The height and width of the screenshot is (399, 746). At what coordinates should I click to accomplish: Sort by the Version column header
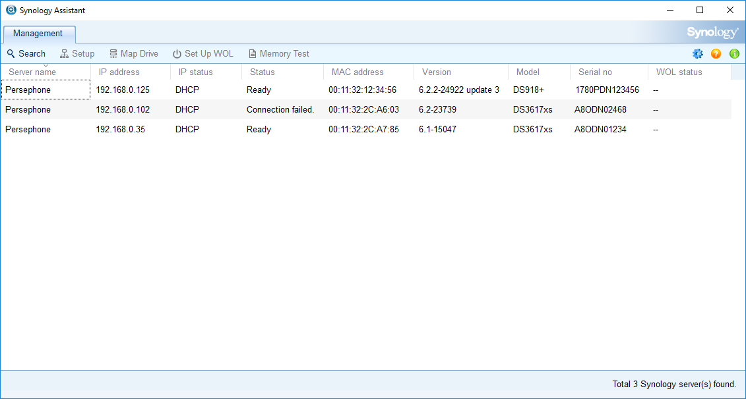(x=462, y=72)
